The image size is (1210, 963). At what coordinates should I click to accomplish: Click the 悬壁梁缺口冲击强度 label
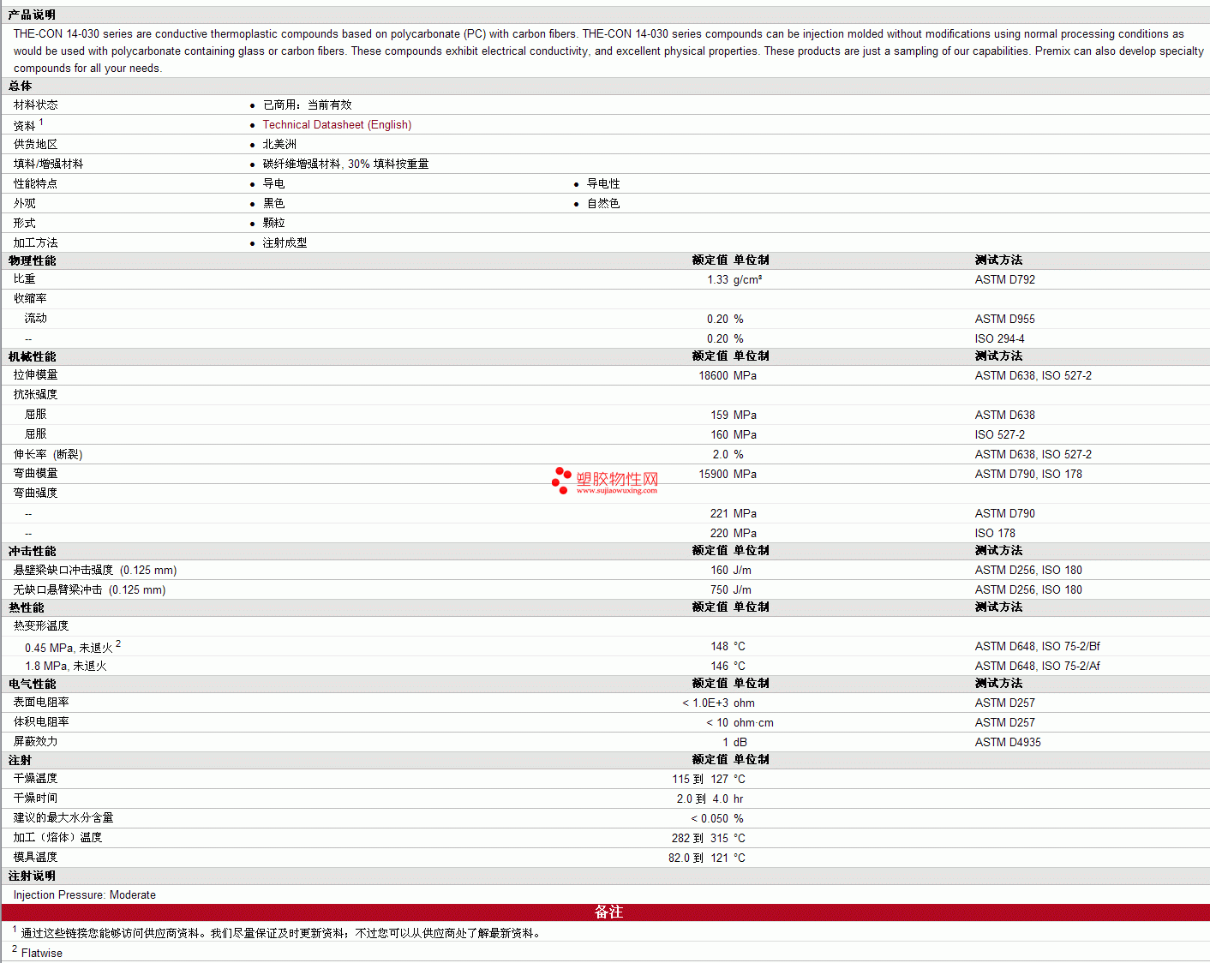click(x=63, y=571)
